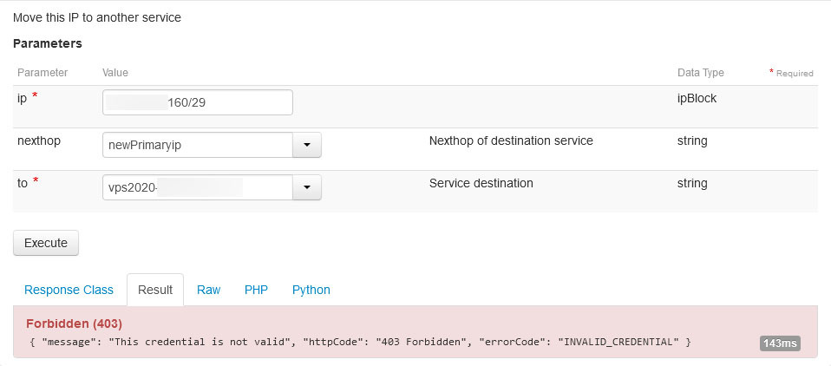The height and width of the screenshot is (366, 831).
Task: Open the nexthop dropdown arrow
Action: point(307,145)
